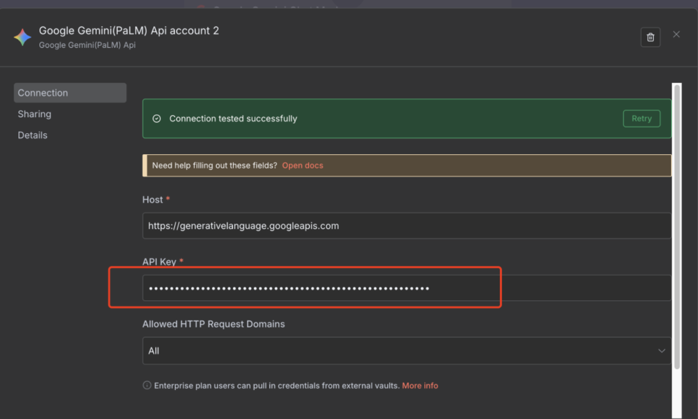Click the Gemini sparkle logo icon
This screenshot has width=698, height=419.
coord(23,37)
